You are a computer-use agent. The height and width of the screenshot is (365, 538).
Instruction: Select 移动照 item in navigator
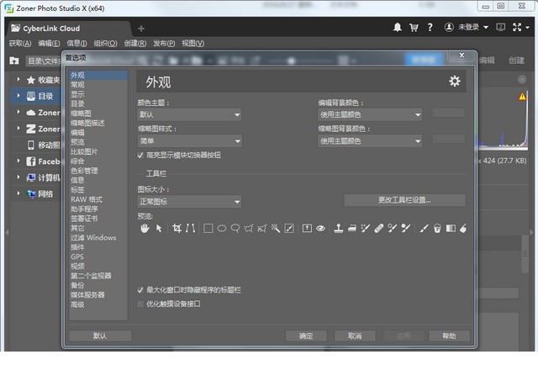pos(44,145)
